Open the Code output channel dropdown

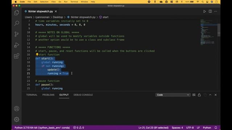coord(173,95)
